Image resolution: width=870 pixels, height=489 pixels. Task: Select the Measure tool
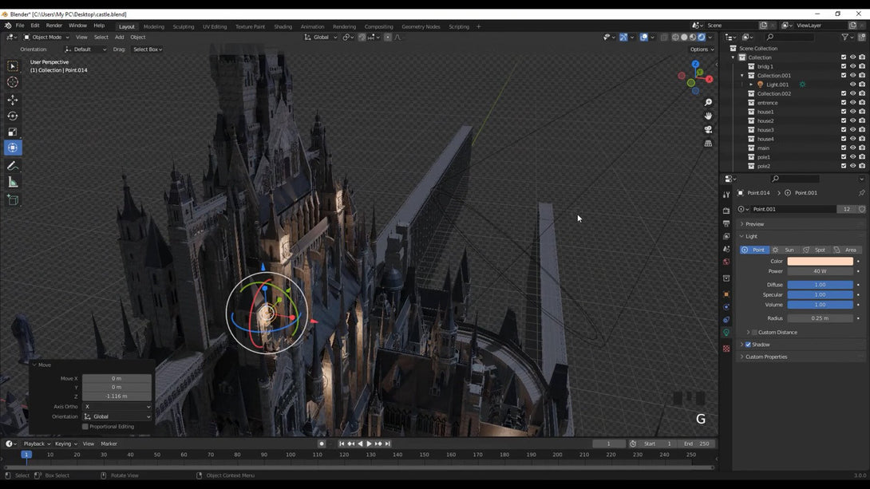click(12, 182)
